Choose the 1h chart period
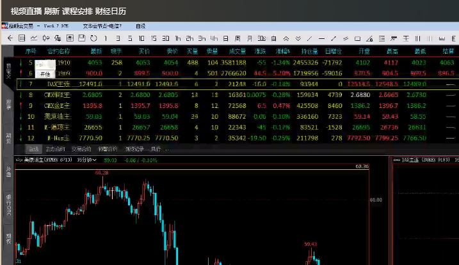 point(178,38)
